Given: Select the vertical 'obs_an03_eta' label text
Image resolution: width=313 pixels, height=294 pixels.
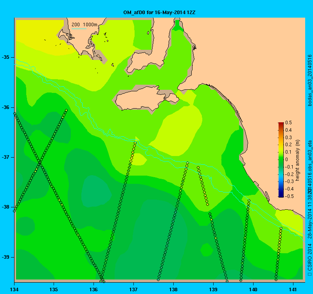Looking at the screenshot, I should [x=309, y=156].
